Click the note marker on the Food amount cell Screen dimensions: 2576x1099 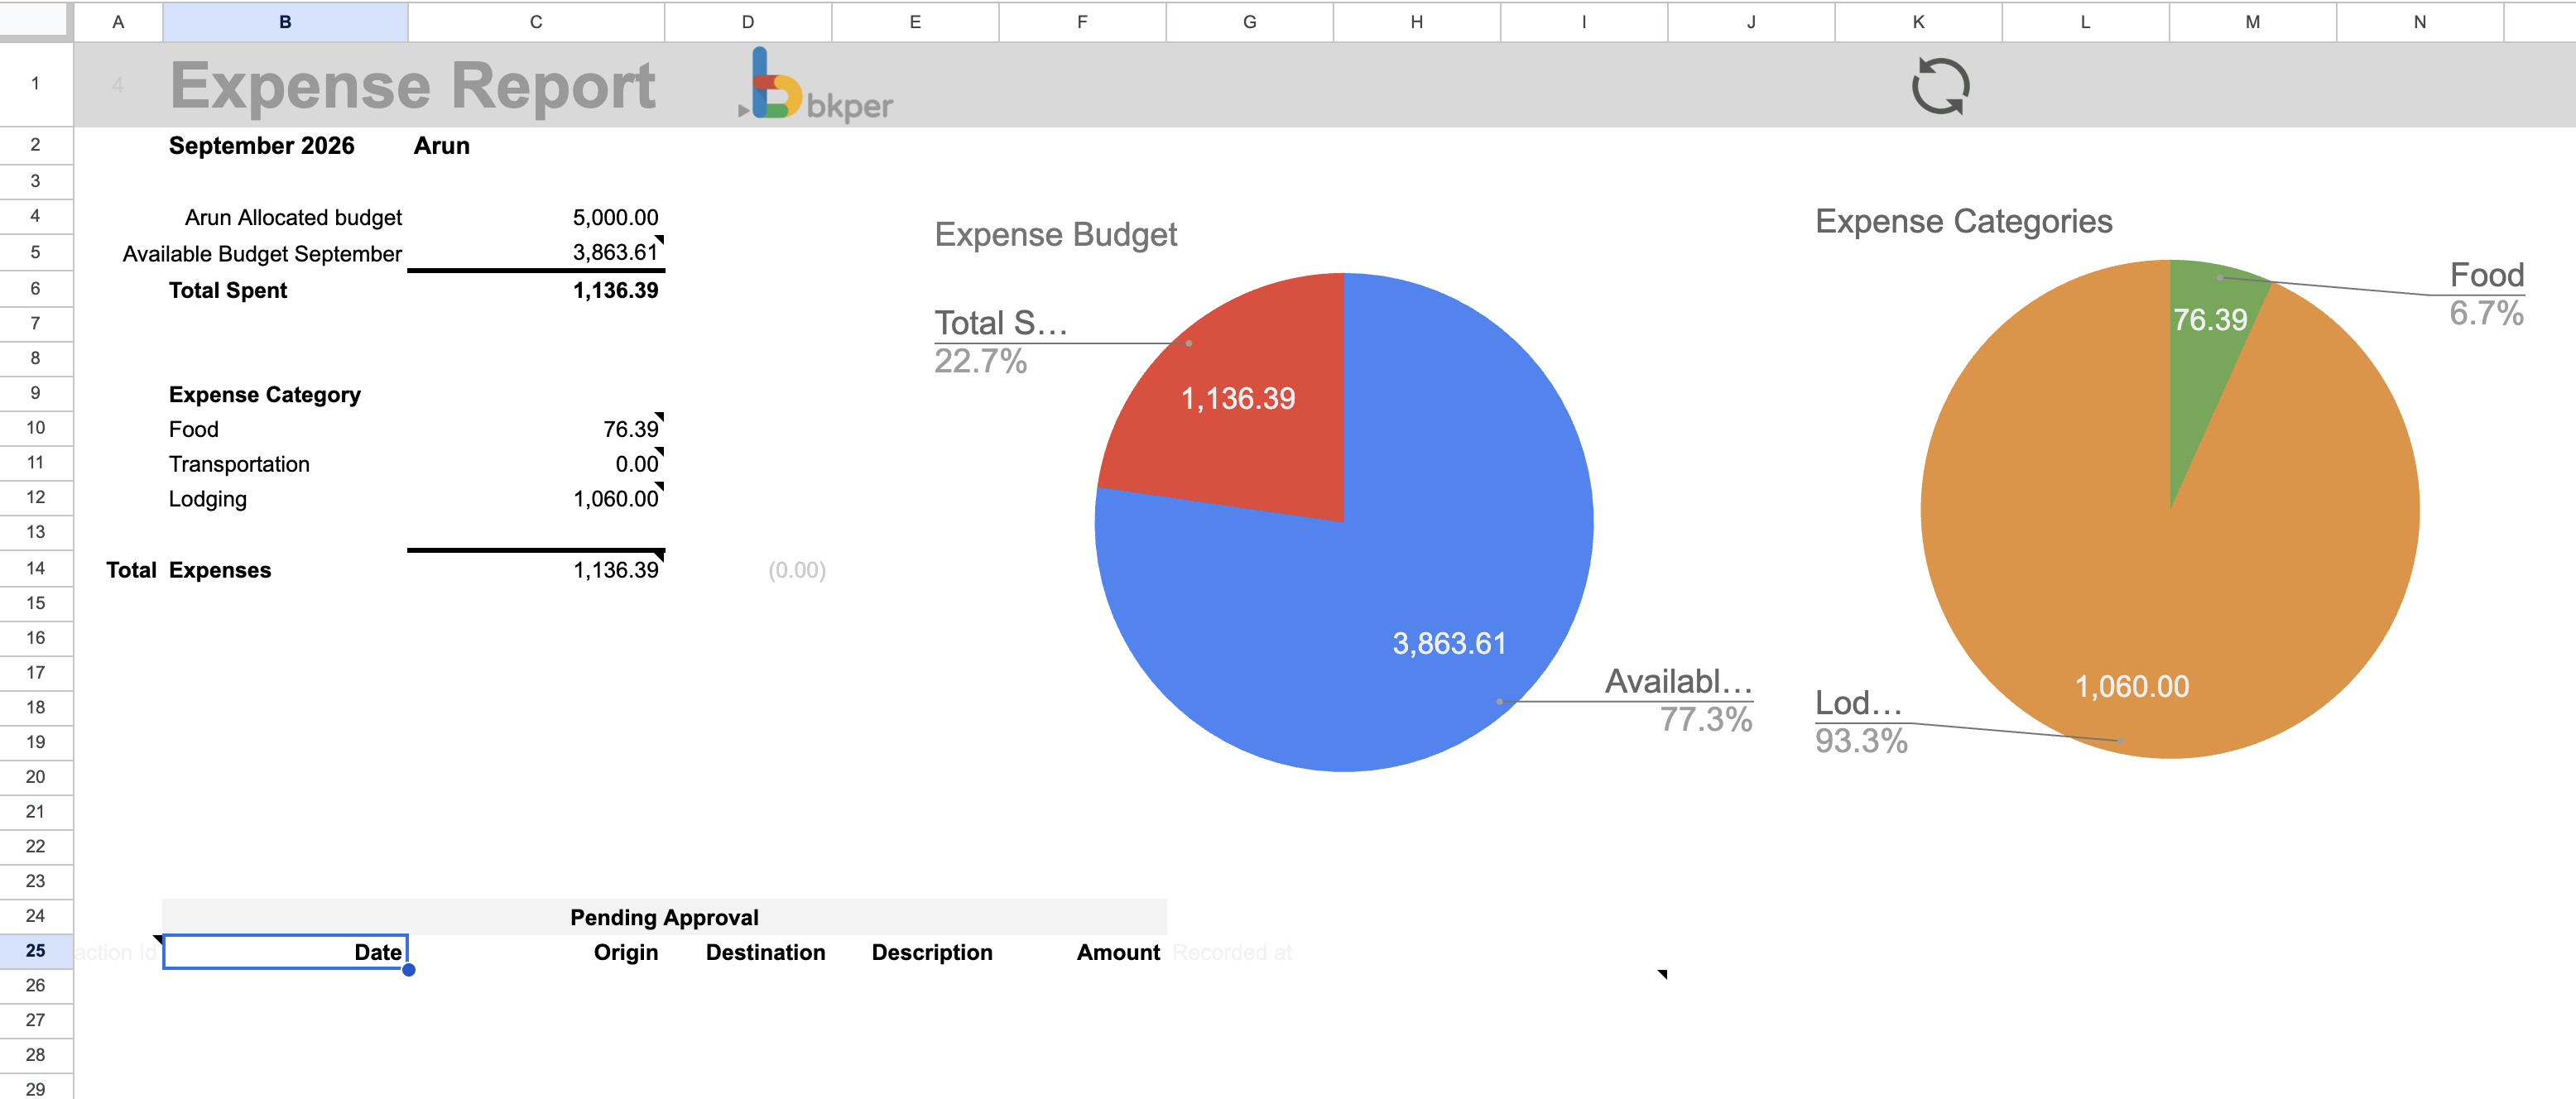click(660, 417)
